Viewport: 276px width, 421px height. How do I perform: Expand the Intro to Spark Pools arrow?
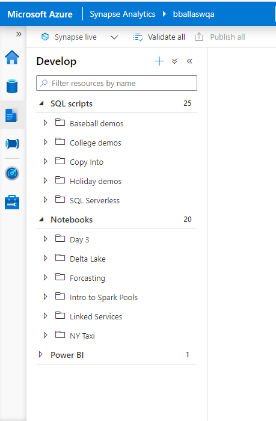[45, 297]
